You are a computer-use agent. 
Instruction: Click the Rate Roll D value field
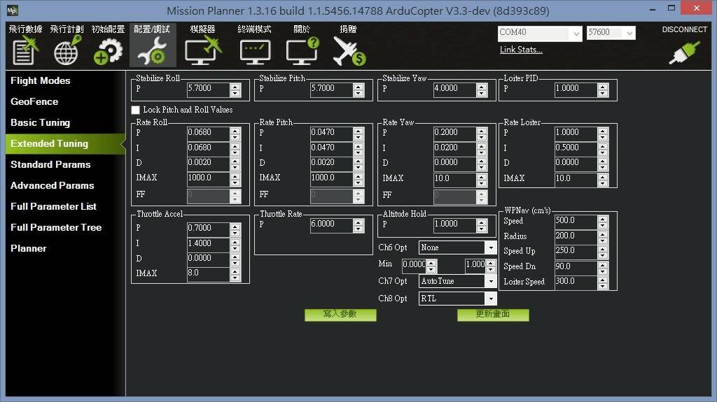[208, 163]
